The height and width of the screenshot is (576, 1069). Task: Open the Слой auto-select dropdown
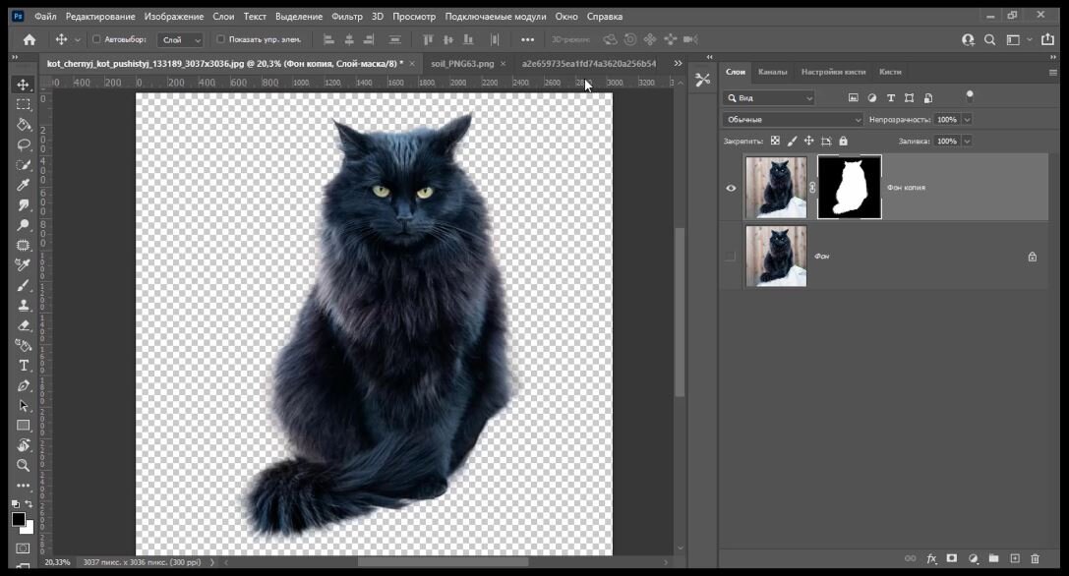pyautogui.click(x=180, y=40)
